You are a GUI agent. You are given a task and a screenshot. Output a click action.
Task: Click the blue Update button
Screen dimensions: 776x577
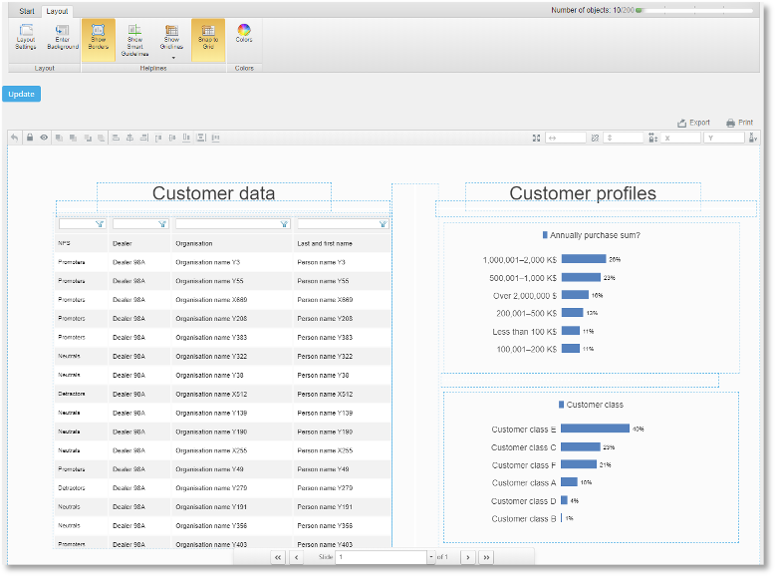tap(21, 94)
